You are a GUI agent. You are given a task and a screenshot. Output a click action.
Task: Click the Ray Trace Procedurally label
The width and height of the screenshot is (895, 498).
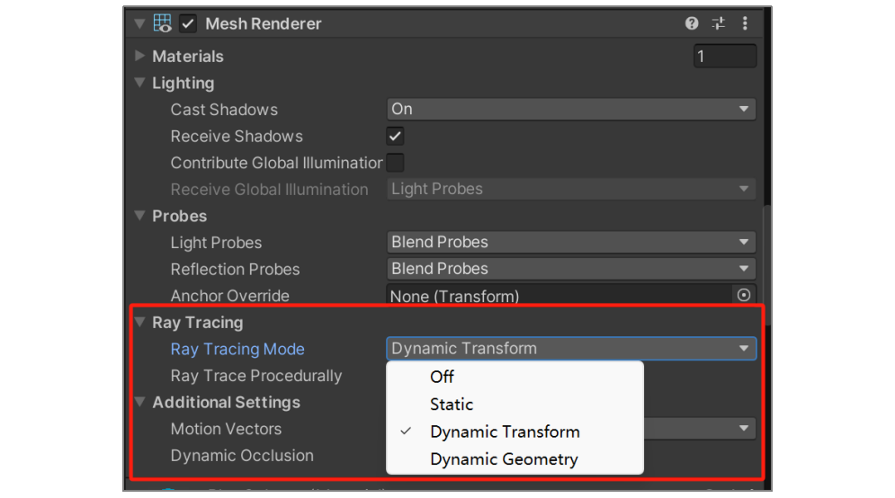point(256,376)
